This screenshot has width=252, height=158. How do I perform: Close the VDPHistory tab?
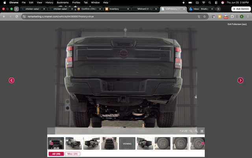184,9
